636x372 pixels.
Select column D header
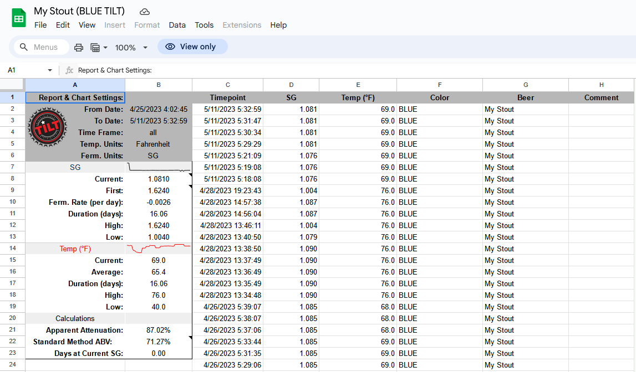291,85
